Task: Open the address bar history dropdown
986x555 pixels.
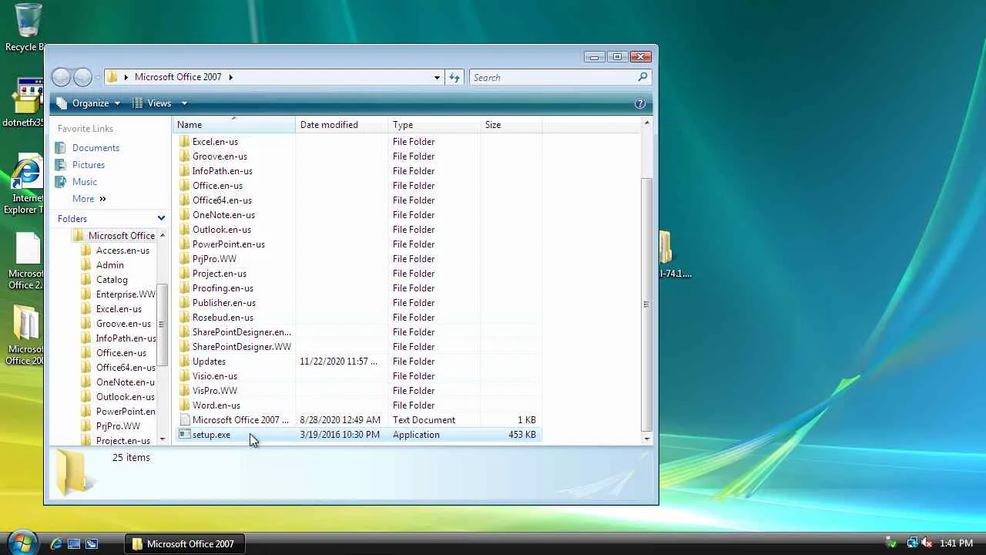Action: pyautogui.click(x=437, y=77)
